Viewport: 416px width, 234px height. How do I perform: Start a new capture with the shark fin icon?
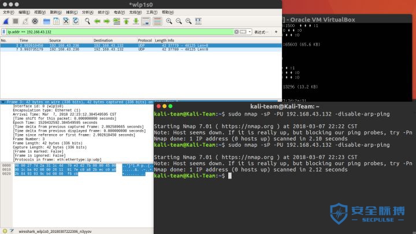point(6,21)
